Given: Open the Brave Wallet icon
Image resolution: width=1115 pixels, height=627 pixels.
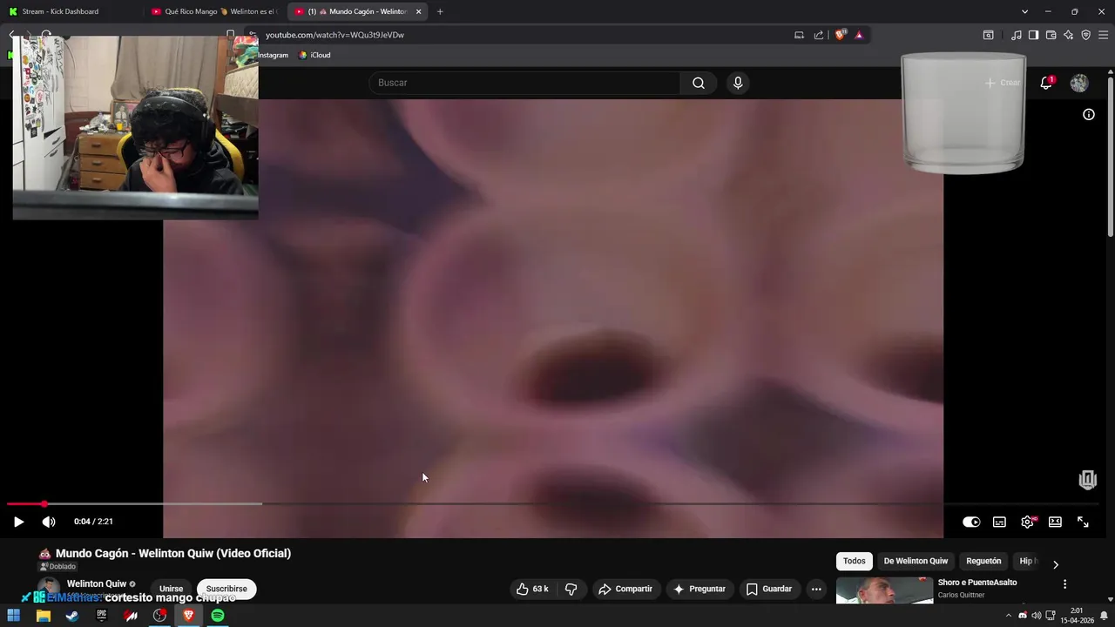Looking at the screenshot, I should coord(1051,35).
